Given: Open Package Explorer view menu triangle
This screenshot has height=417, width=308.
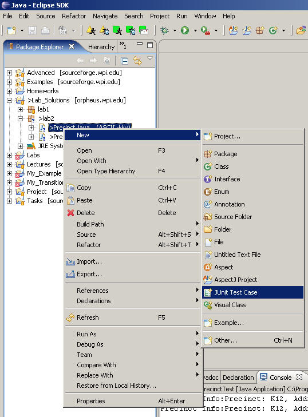Looking at the screenshot, I should click(150, 58).
